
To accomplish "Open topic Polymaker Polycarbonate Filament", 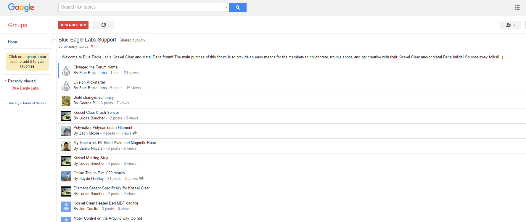I will (103, 128).
